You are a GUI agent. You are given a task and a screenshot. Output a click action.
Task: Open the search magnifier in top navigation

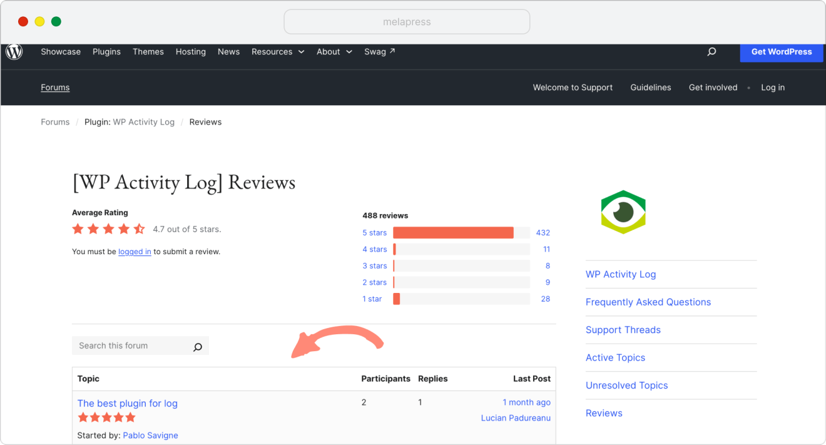(711, 52)
